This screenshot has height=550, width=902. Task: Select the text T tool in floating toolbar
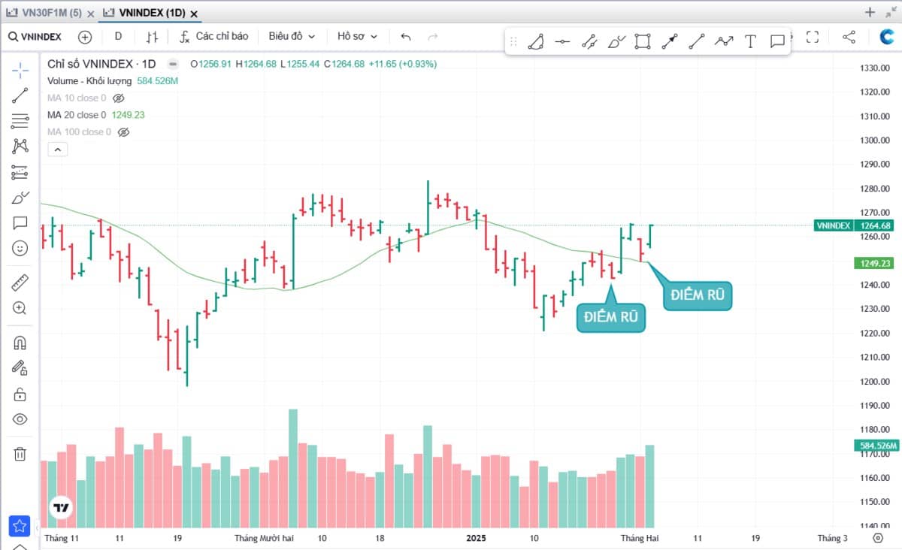(x=750, y=41)
